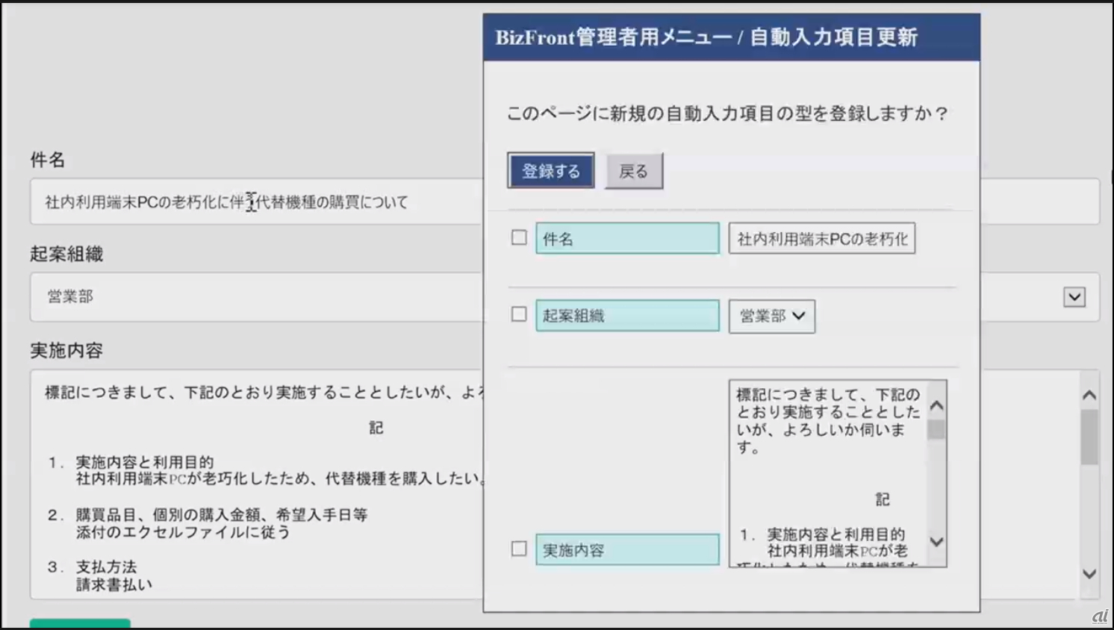
Task: Click the 戻る button
Action: (x=633, y=172)
